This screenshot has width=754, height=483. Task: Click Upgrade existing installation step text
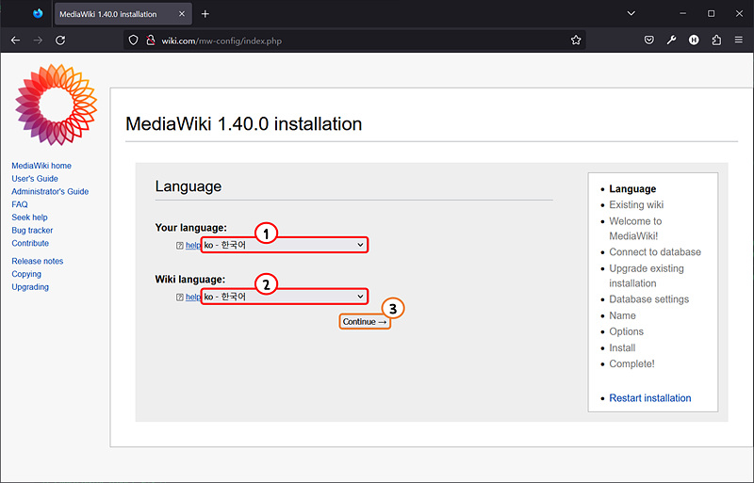click(x=647, y=276)
